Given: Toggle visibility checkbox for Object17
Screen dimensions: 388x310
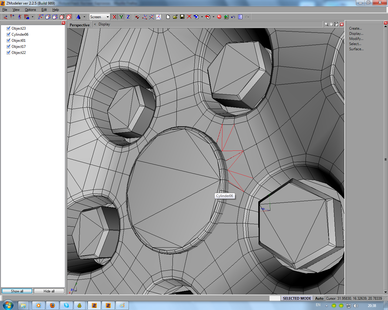Looking at the screenshot, I should 8,47.
